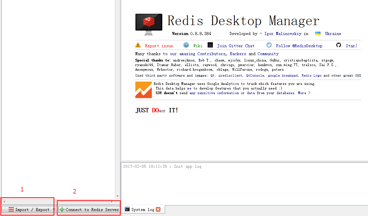Open the Redis Logo link

pos(312,75)
